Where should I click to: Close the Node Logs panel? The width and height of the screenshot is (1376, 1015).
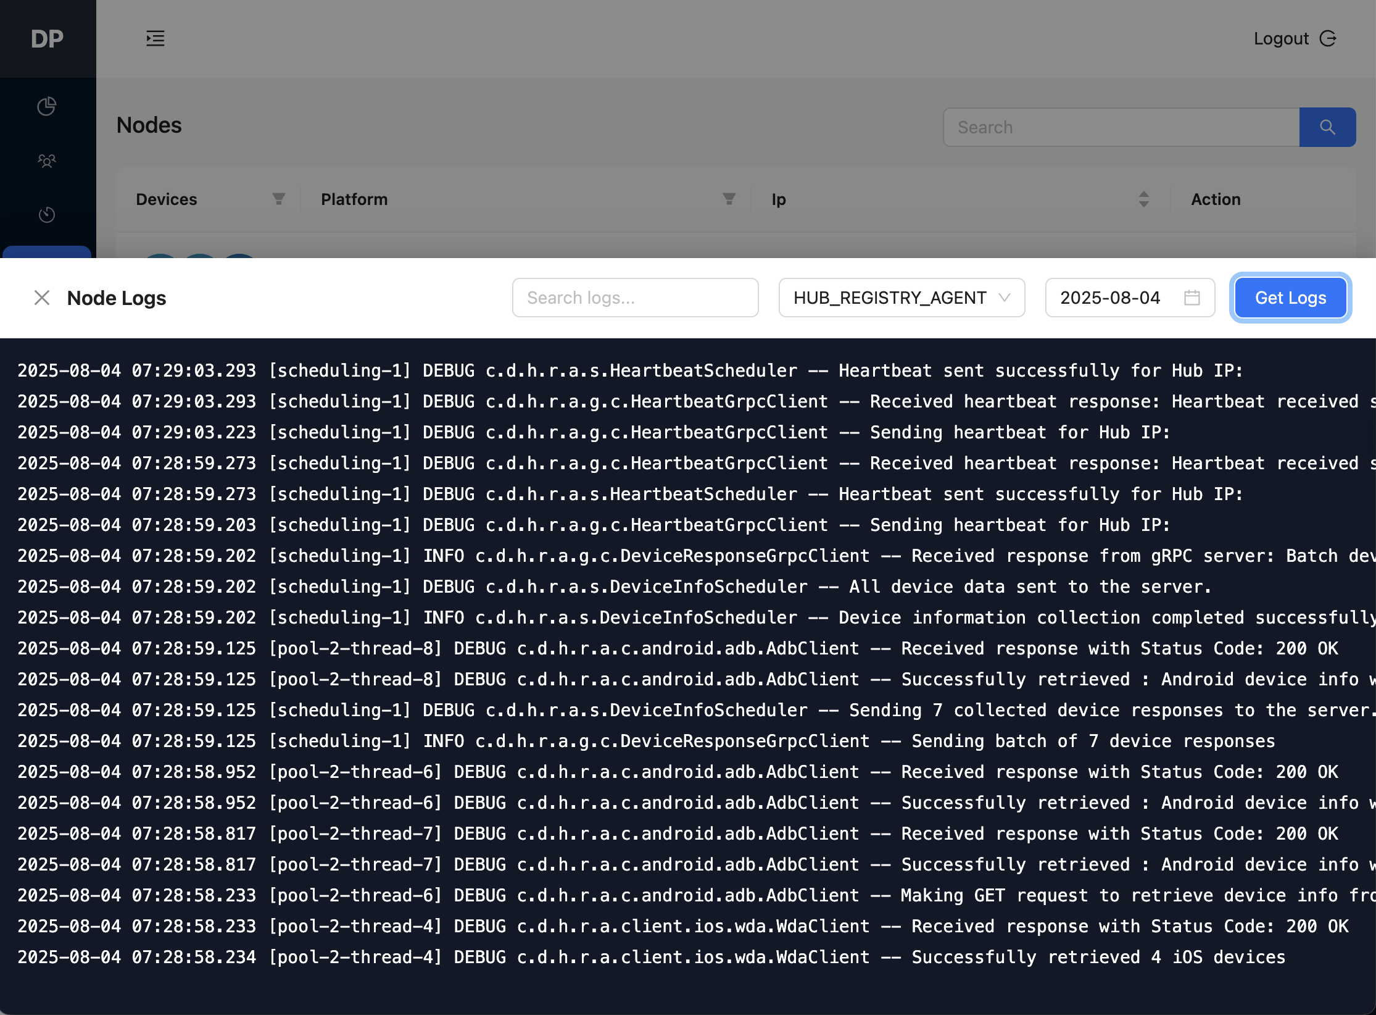point(42,298)
